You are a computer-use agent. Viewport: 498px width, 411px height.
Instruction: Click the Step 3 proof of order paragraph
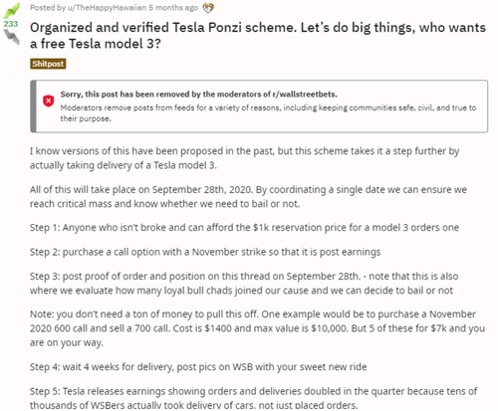tap(244, 283)
